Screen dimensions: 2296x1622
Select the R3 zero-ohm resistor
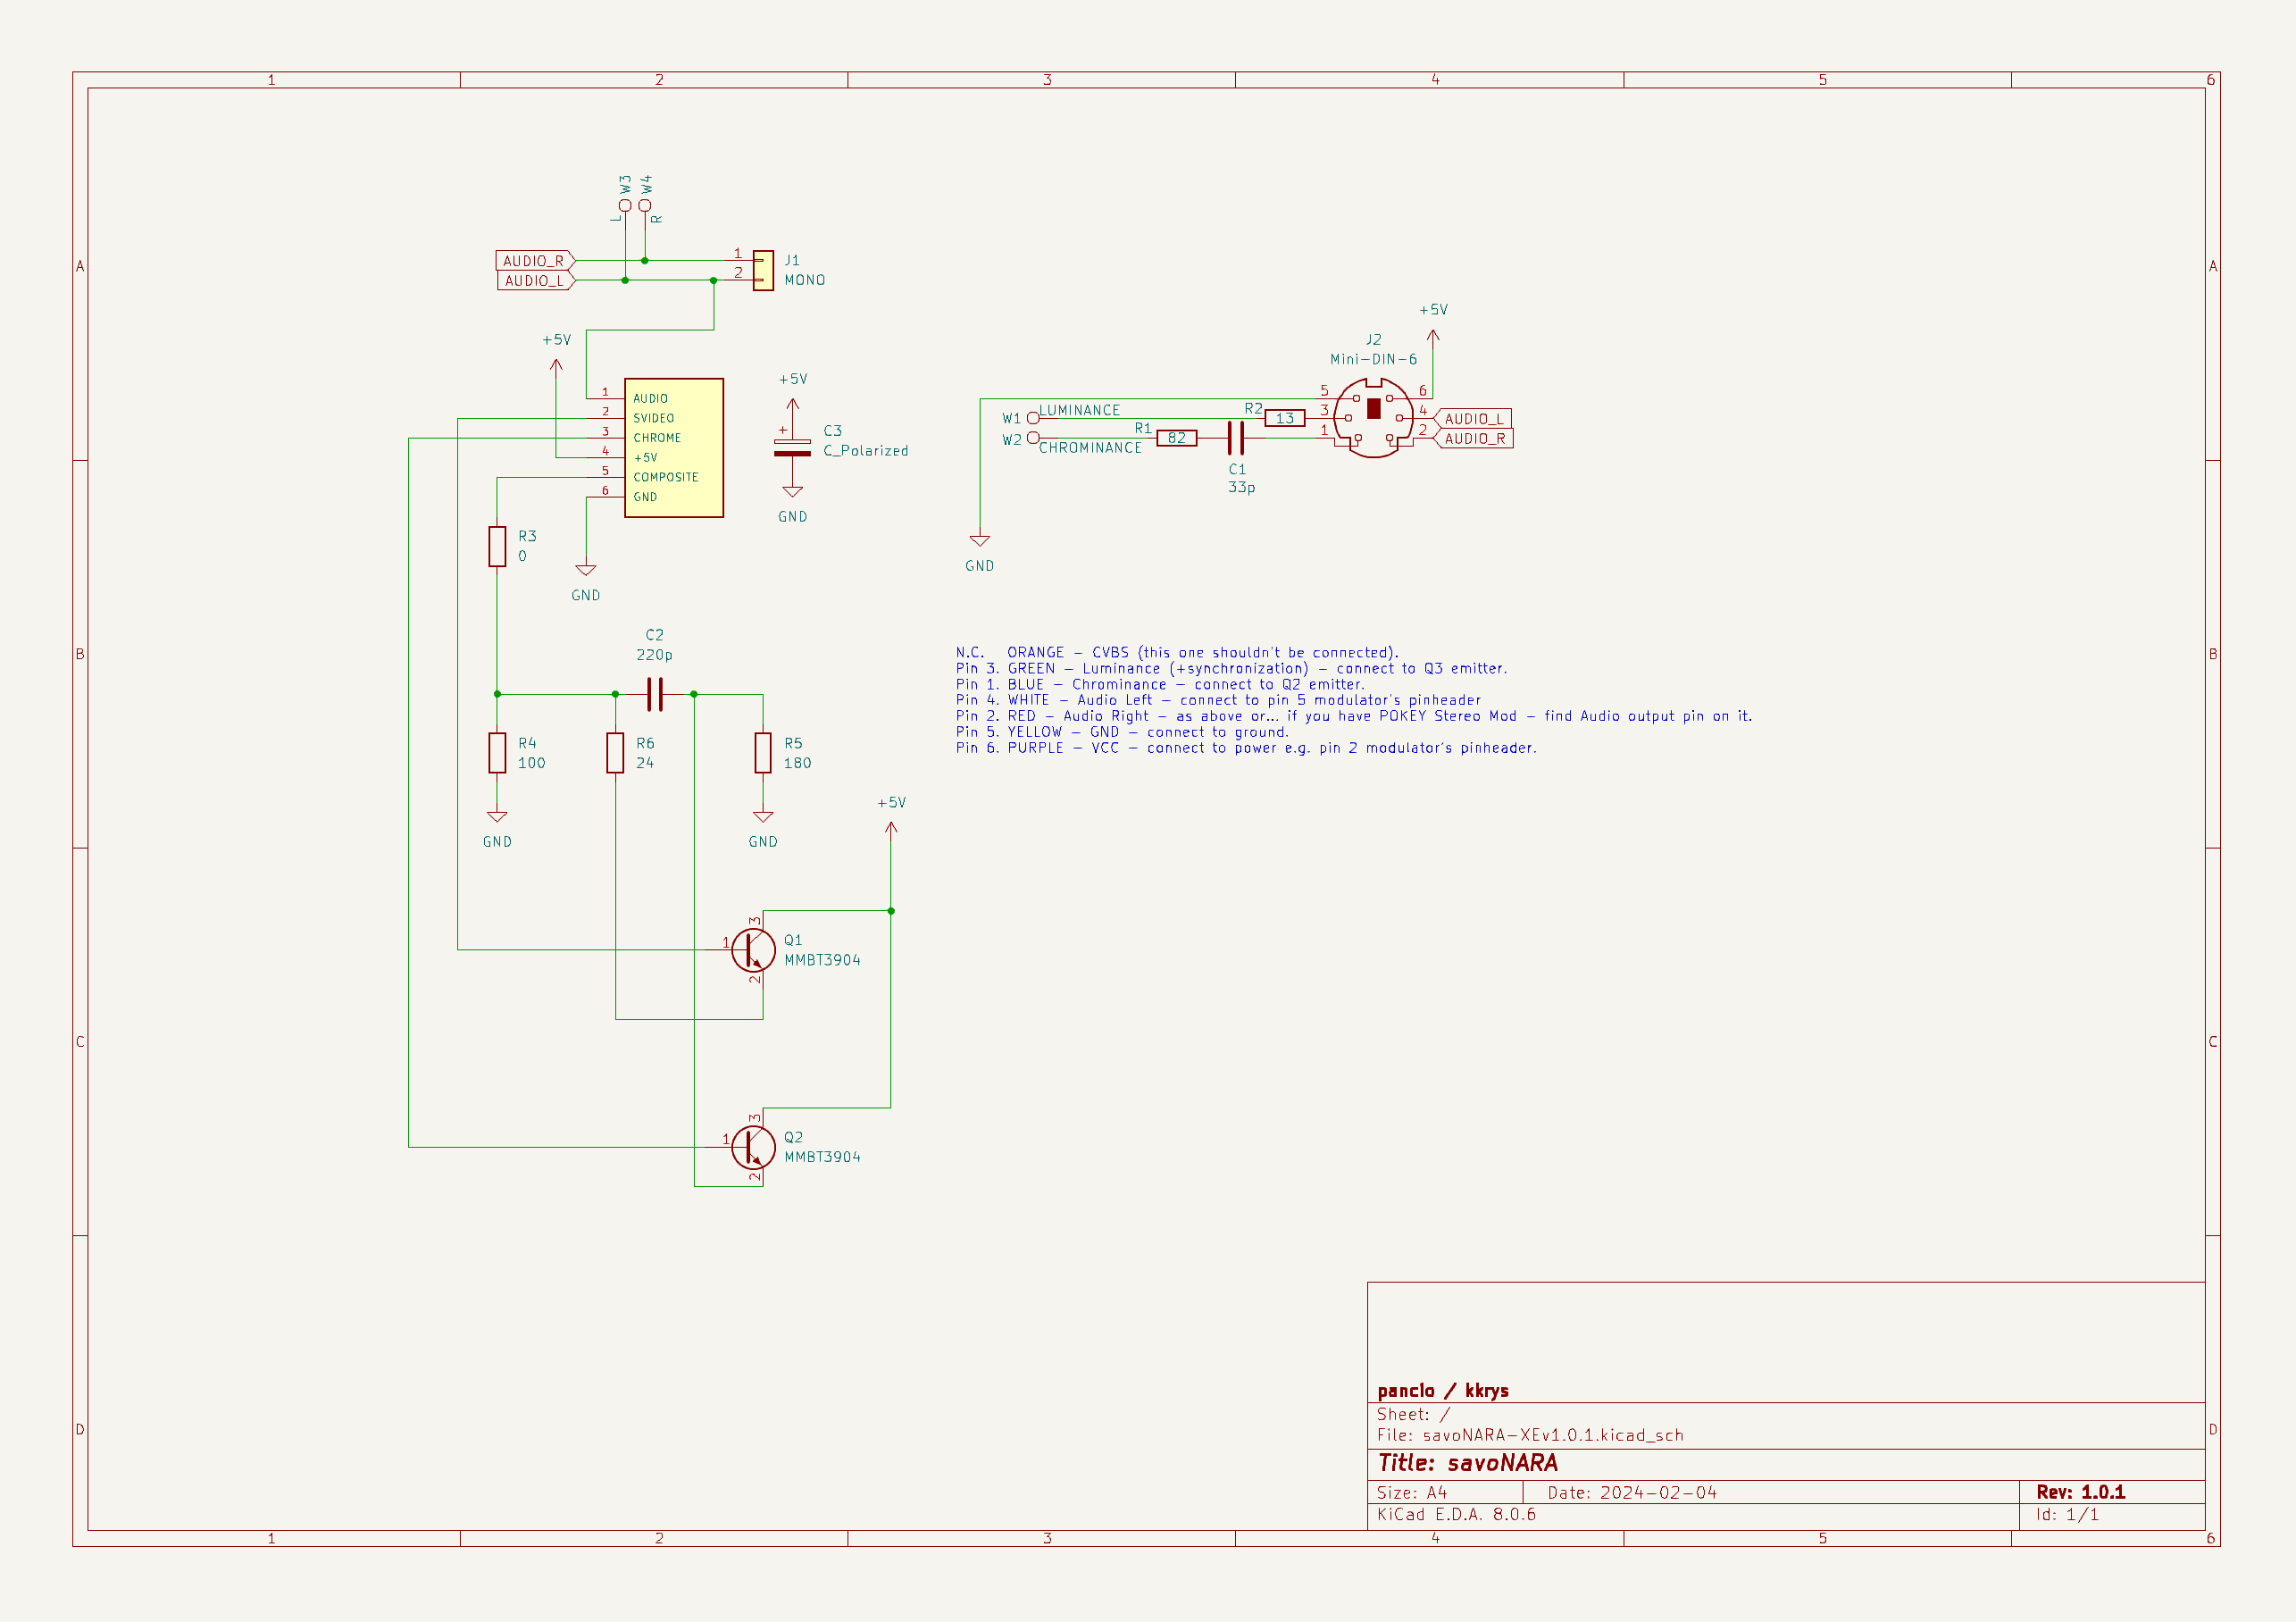click(497, 546)
